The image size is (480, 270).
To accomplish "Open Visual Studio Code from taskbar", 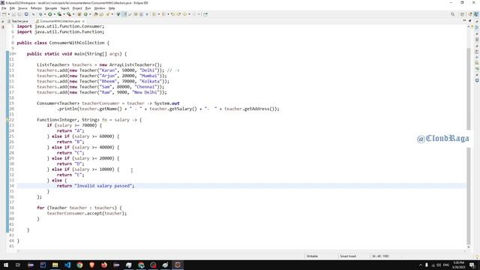I will coord(67,265).
